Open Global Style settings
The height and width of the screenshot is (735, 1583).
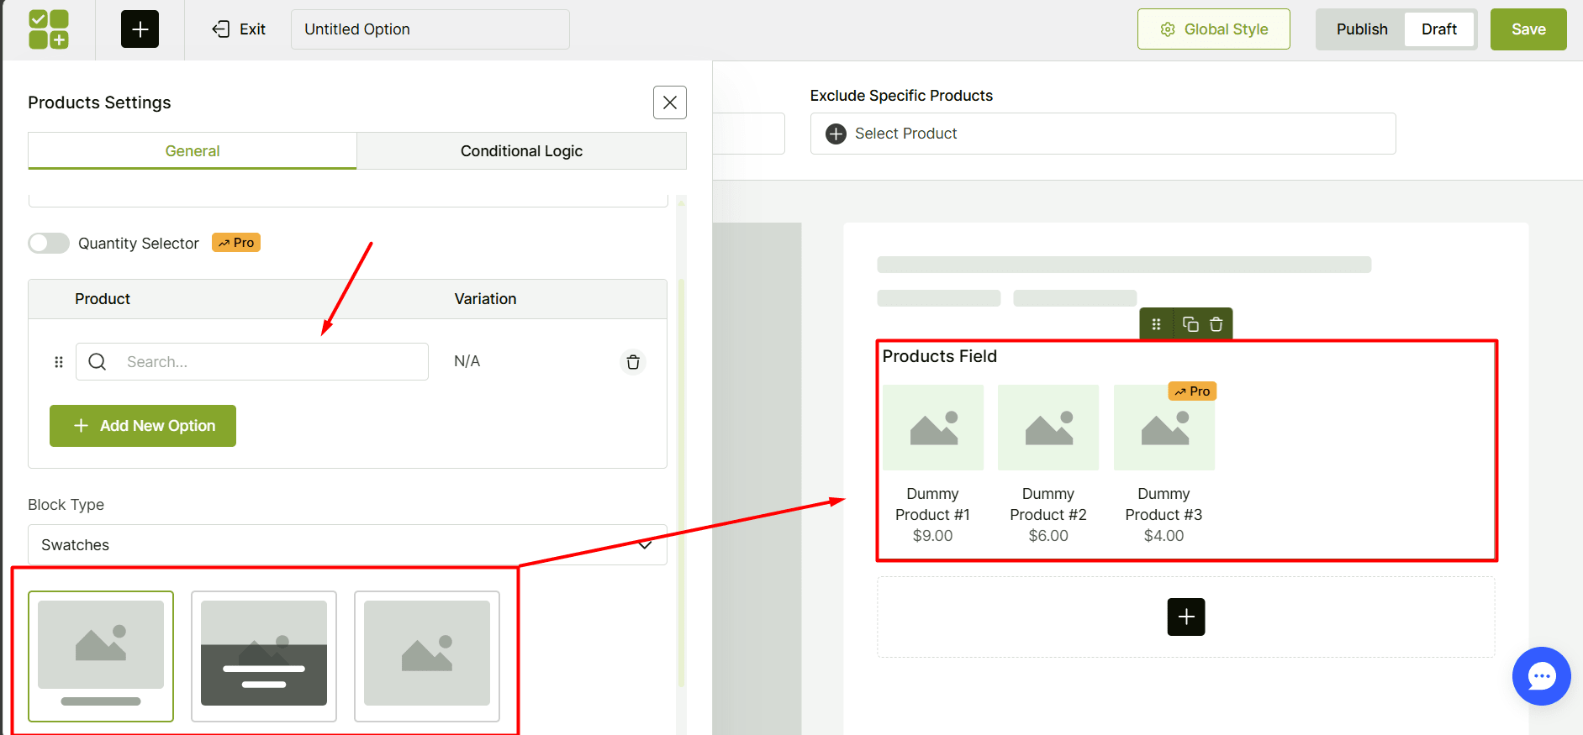tap(1213, 29)
